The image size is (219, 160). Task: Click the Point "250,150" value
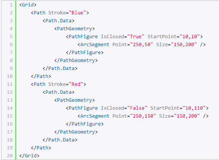click(x=143, y=116)
